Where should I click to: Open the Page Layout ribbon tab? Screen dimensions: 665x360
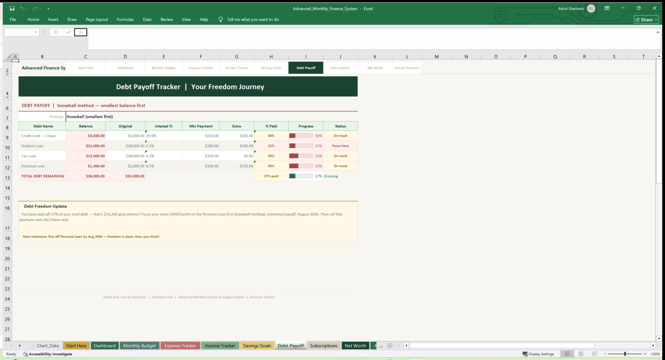pyautogui.click(x=97, y=20)
